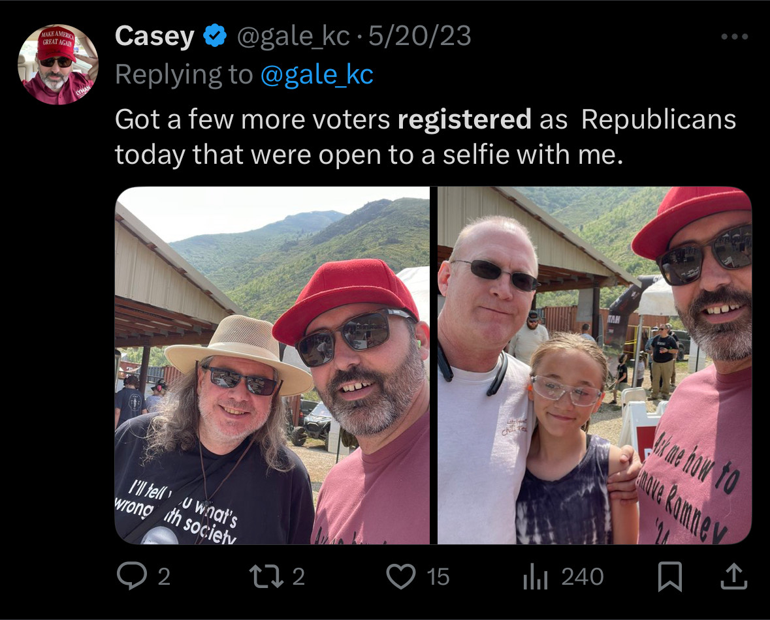Viewport: 770px width, 620px height.
Task: Click the reply count of 2
Action: coord(163,577)
